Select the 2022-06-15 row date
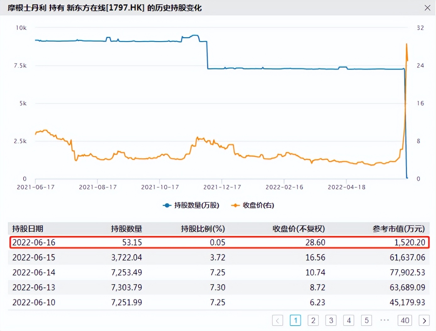 (x=34, y=257)
